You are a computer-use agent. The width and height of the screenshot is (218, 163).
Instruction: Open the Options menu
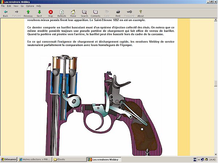pyautogui.click(x=30, y=6)
